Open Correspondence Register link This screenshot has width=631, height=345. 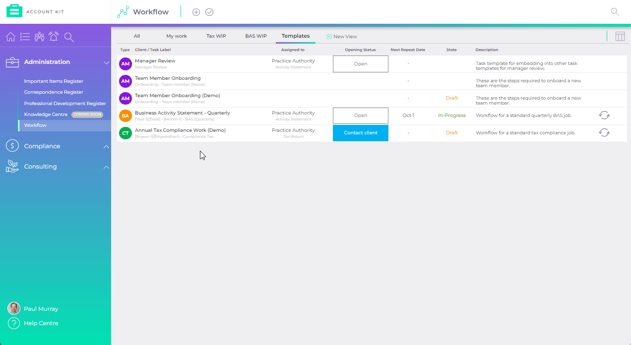[x=54, y=92]
